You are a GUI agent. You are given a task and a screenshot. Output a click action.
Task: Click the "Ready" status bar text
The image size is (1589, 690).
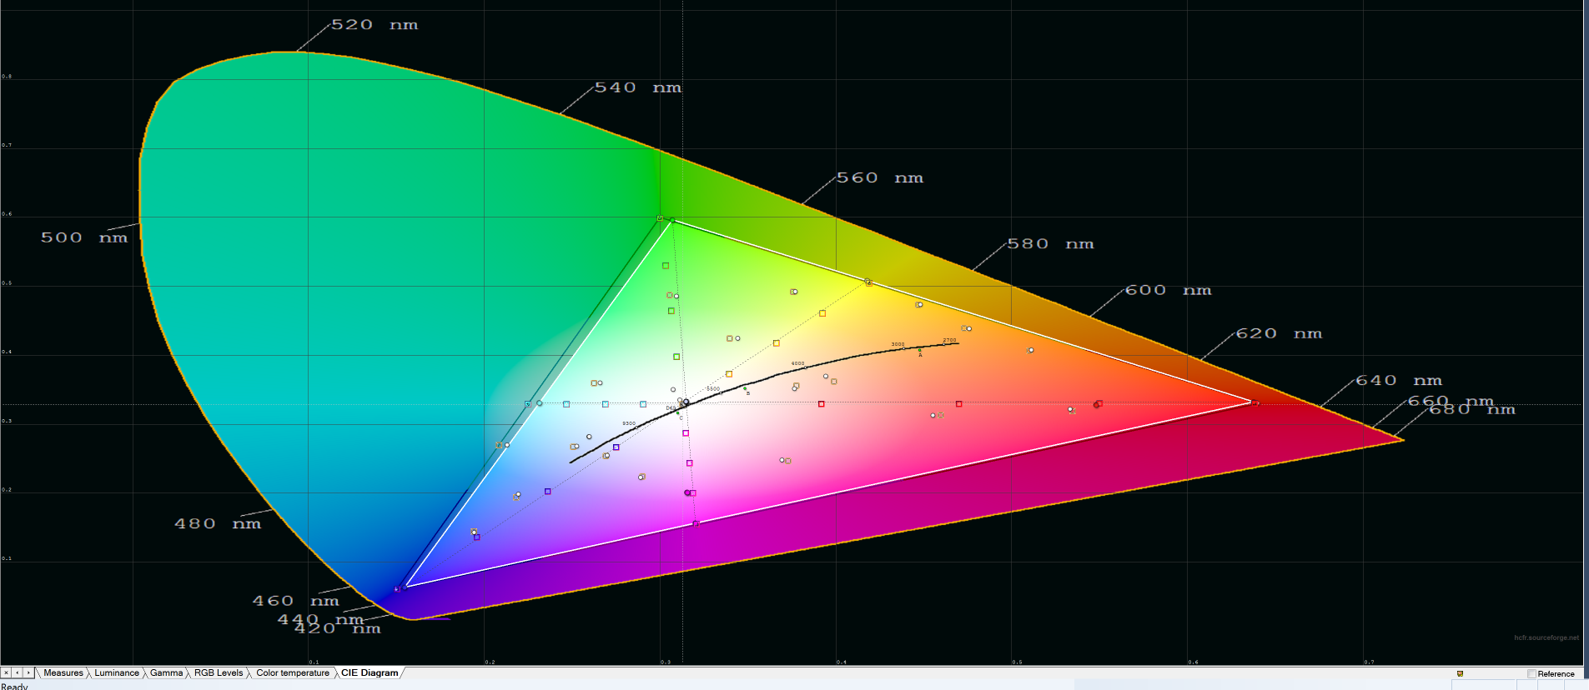click(14, 686)
